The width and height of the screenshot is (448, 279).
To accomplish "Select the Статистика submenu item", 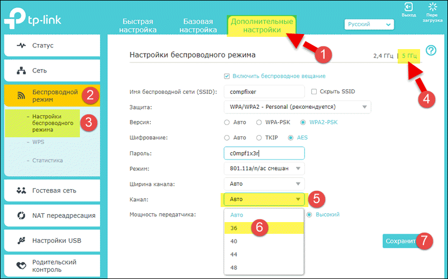I will pyautogui.click(x=47, y=160).
